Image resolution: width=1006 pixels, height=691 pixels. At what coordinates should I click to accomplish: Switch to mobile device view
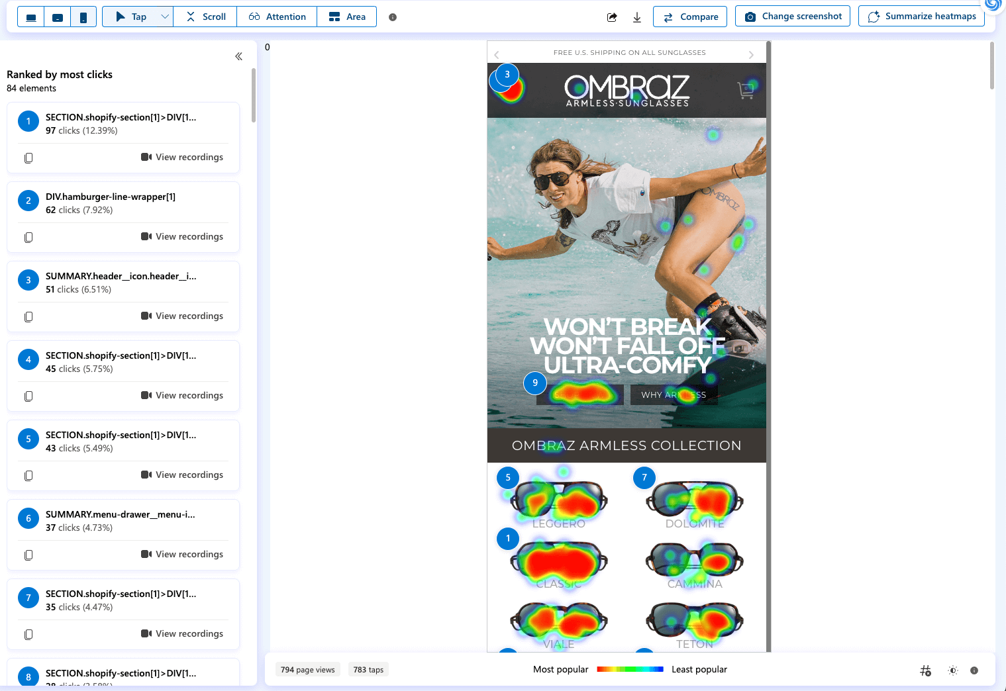coord(83,17)
